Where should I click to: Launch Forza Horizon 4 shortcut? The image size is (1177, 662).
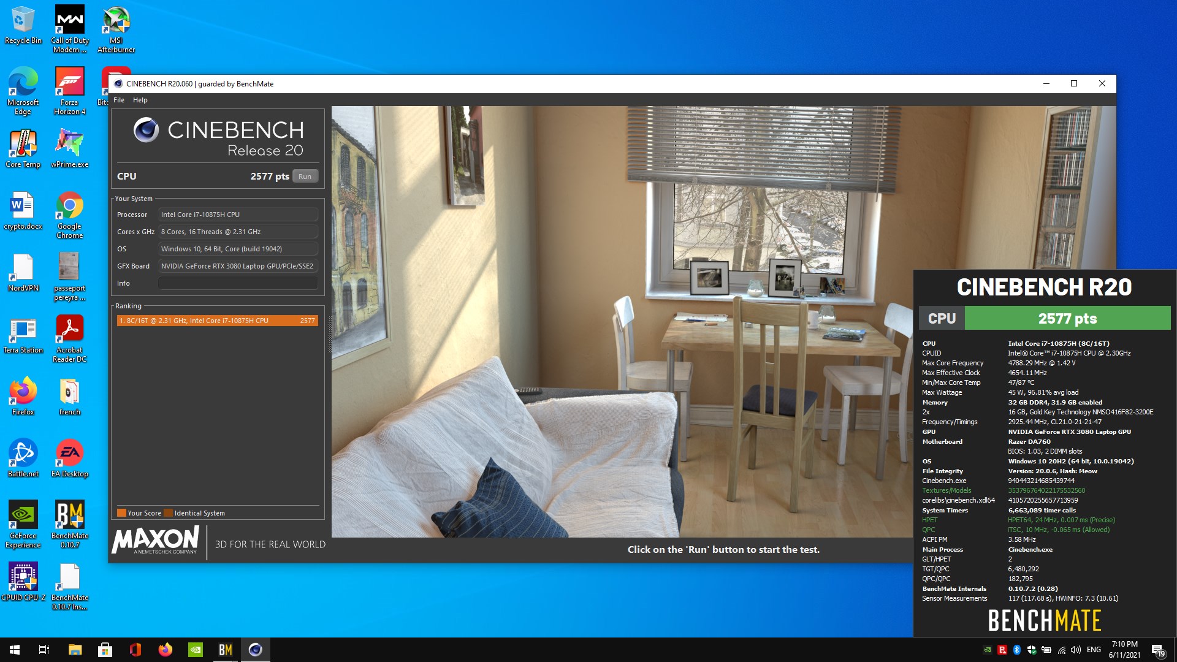tap(69, 91)
